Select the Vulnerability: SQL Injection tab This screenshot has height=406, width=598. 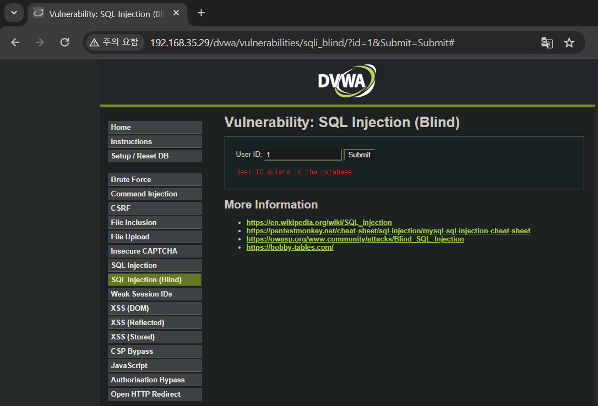[x=107, y=14]
